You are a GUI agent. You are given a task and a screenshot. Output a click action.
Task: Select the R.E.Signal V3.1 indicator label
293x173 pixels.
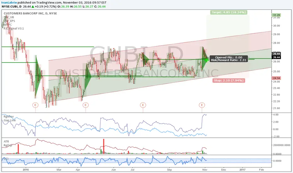(14, 28)
